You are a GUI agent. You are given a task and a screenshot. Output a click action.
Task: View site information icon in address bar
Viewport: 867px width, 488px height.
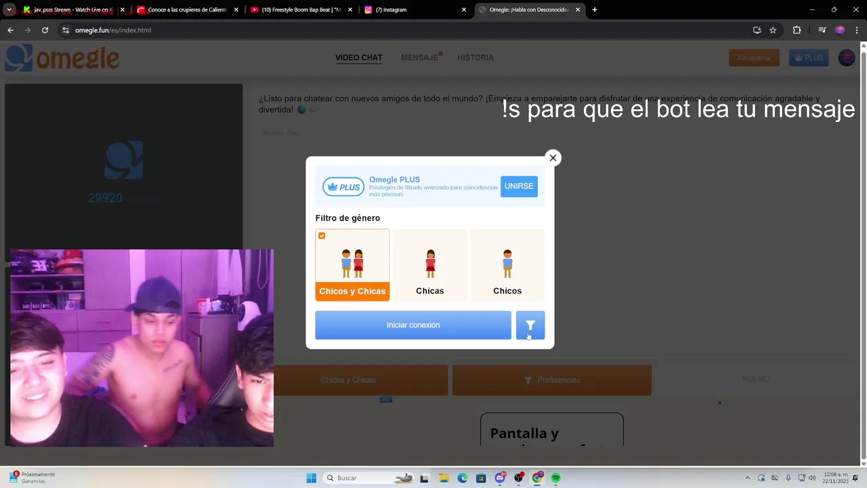pos(66,30)
